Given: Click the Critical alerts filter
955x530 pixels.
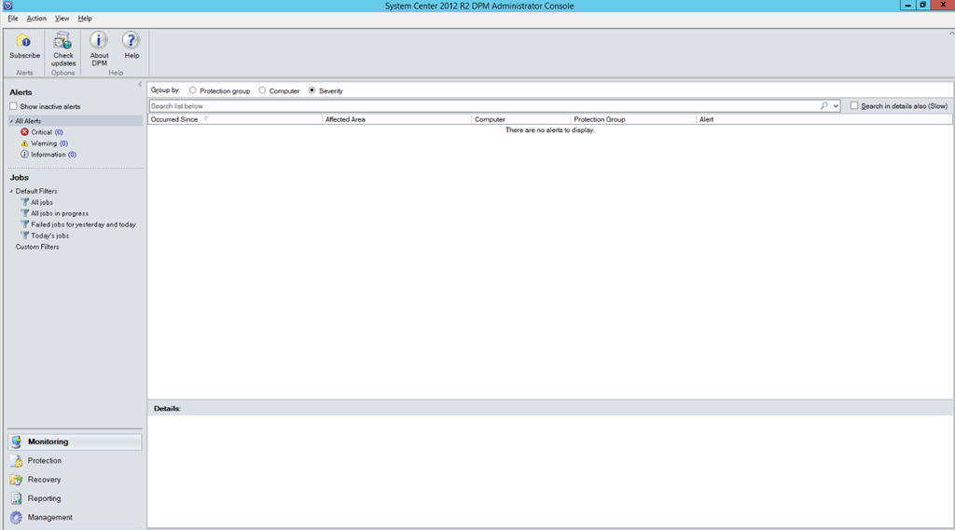Looking at the screenshot, I should (x=41, y=132).
